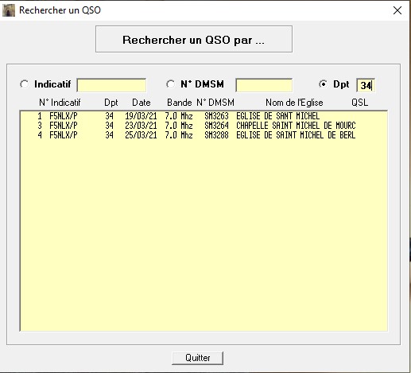411x373 pixels.
Task: Click the QSL column header
Action: [x=360, y=103]
